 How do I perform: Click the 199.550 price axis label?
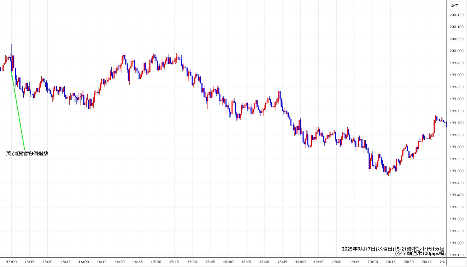pyautogui.click(x=456, y=159)
